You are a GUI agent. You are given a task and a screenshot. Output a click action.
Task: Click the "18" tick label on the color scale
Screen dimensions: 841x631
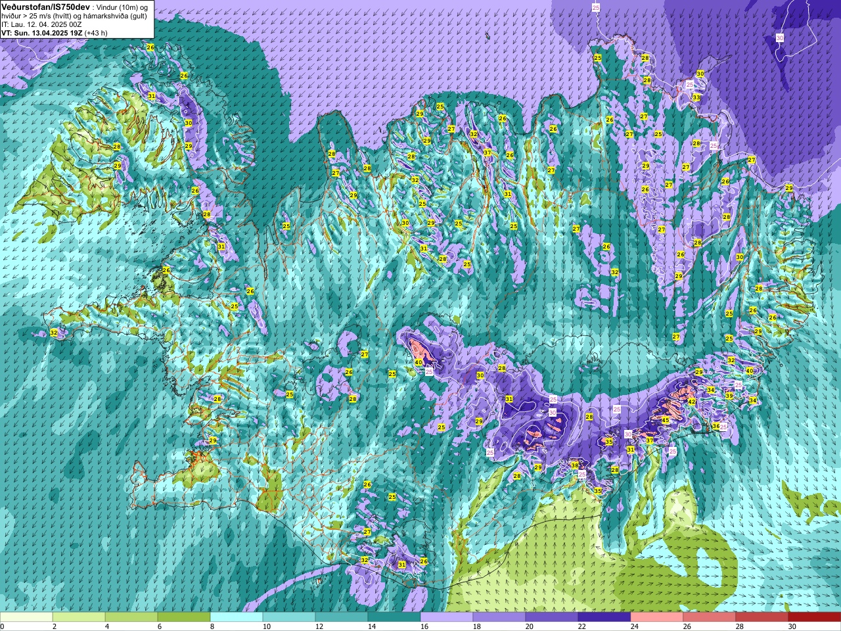click(x=476, y=626)
